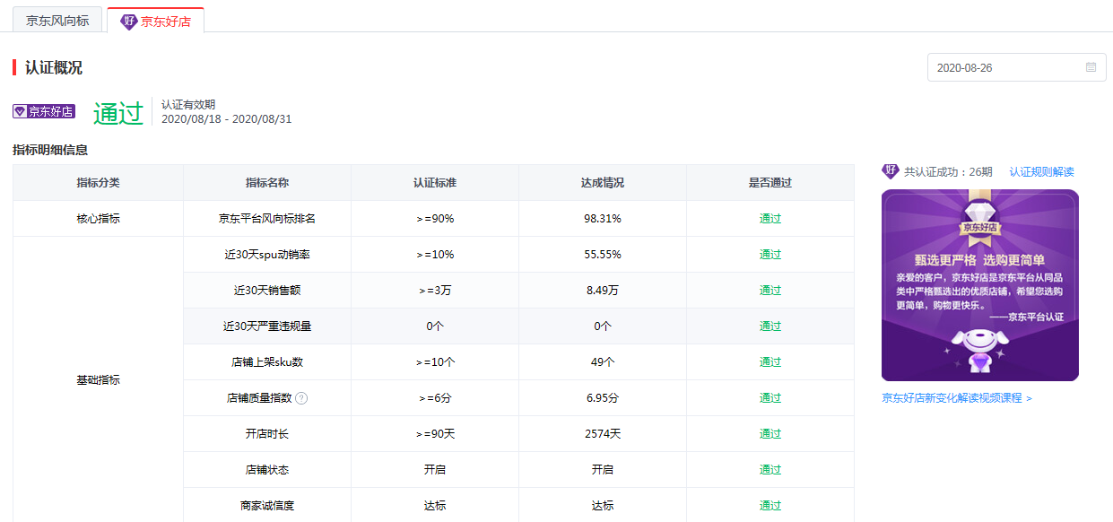Click the date input showing 2020-08-26
Image resolution: width=1113 pixels, height=522 pixels.
(x=1004, y=67)
